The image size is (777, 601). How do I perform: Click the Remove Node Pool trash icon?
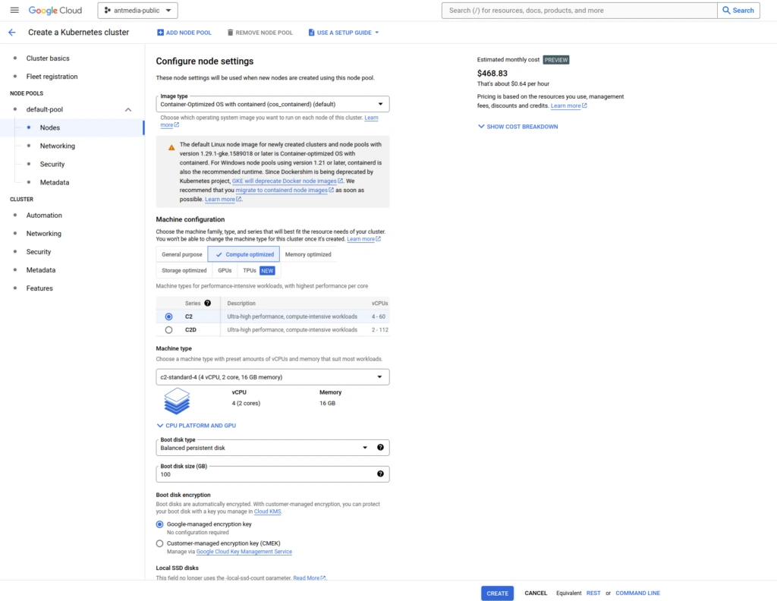click(x=230, y=32)
